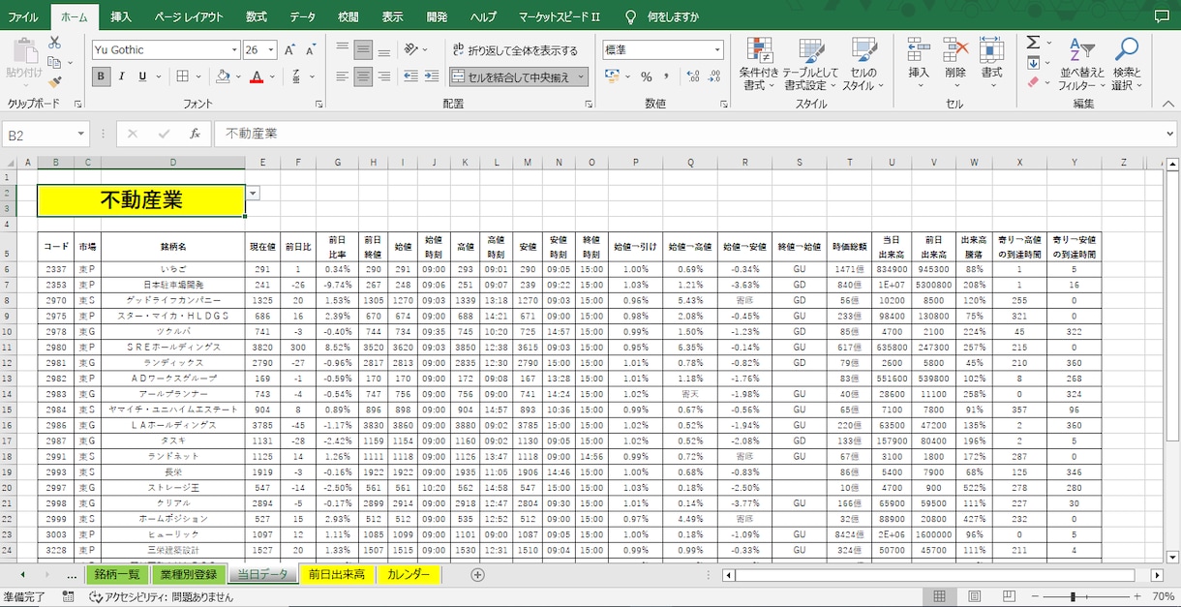Click the Decrease Font Size icon

[312, 50]
